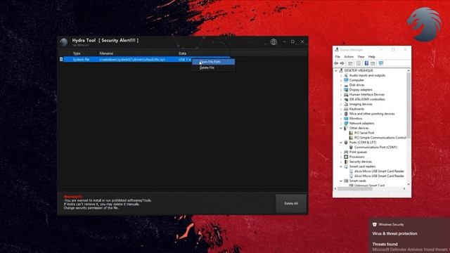Select the Processors category icon
450x253 pixels.
[346, 157]
